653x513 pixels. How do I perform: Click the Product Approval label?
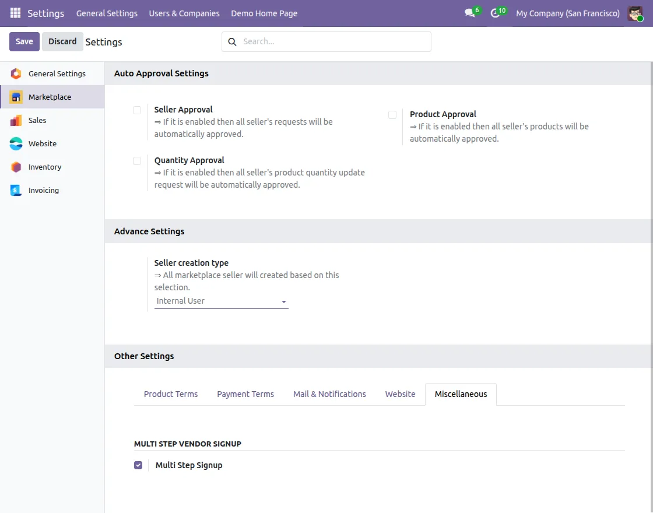[443, 114]
